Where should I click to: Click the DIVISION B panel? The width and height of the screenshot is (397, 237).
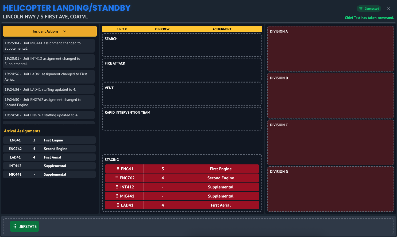331,96
